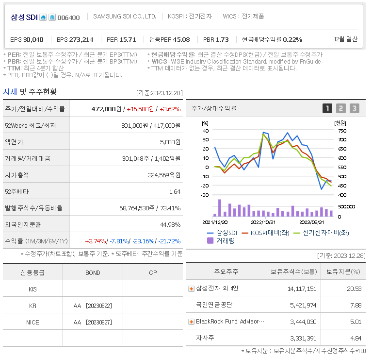
Task: Click the 신용등급 column header
Action: (x=32, y=272)
